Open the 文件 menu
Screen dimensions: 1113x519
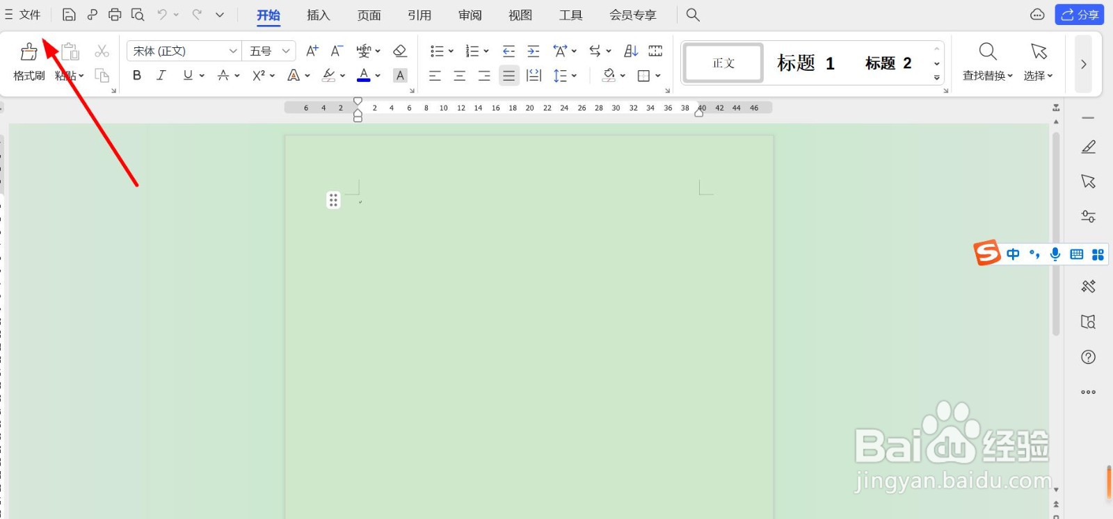click(23, 15)
